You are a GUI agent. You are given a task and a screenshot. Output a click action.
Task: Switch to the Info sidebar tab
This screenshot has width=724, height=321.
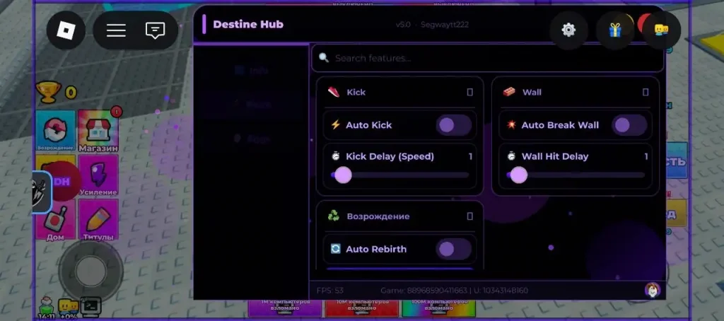click(x=252, y=71)
